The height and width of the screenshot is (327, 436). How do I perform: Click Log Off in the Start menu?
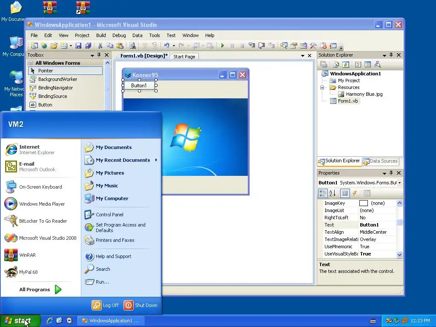pyautogui.click(x=106, y=305)
